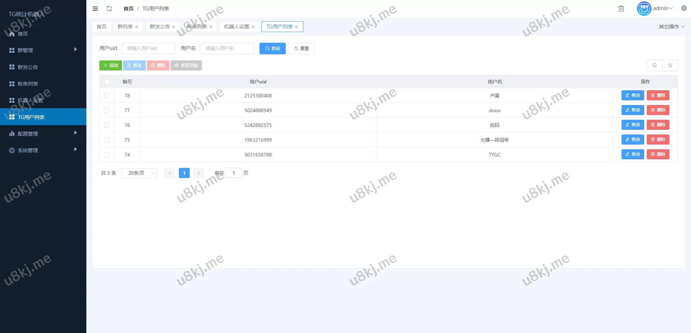Click the refresh icon beside breadcrumb
The height and width of the screenshot is (333, 691).
tap(109, 9)
